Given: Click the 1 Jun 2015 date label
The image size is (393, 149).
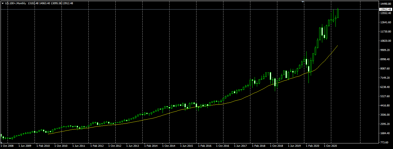Looking at the screenshot, I should pos(187,146).
